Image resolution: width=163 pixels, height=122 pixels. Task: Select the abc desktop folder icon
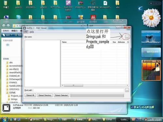118,4
